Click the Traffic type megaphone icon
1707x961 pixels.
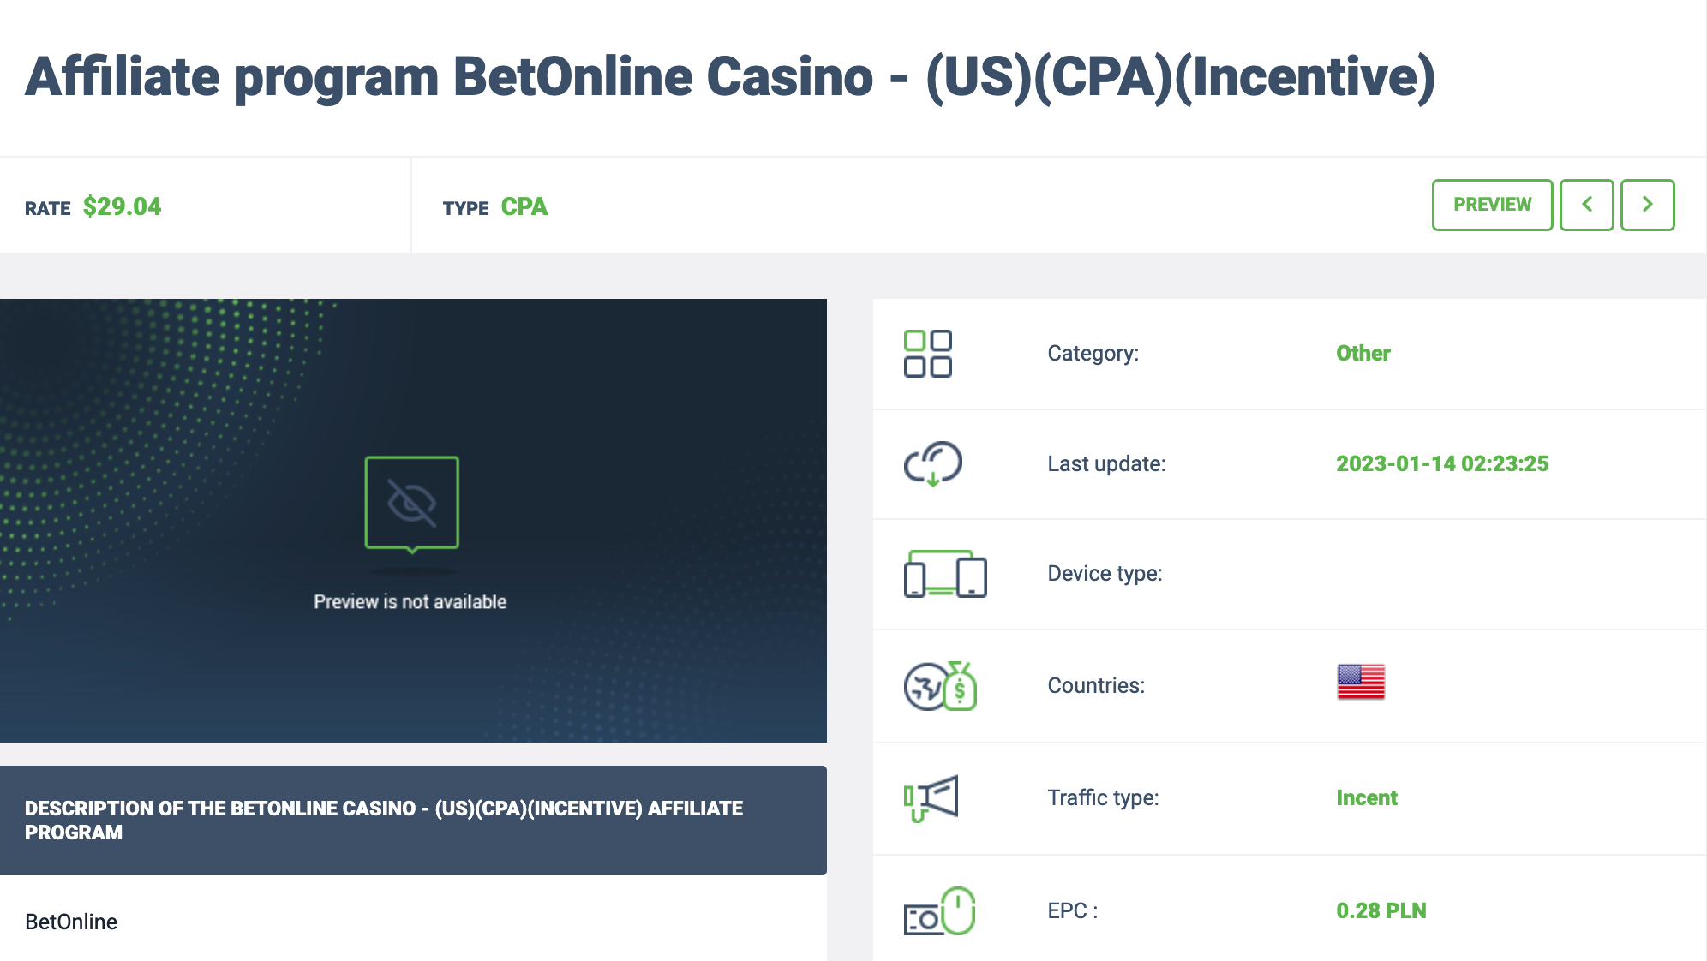pyautogui.click(x=931, y=797)
